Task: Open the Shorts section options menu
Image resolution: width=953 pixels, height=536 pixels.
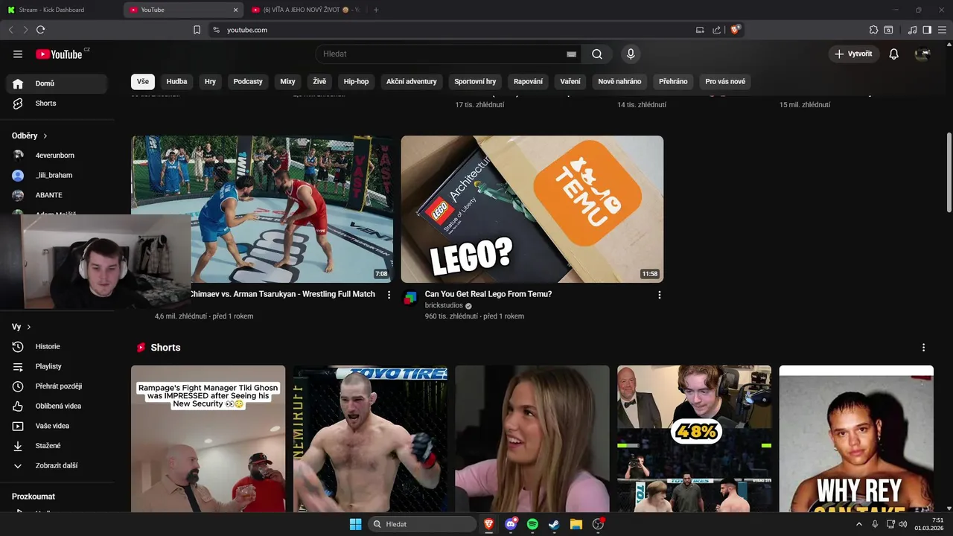Action: [923, 348]
